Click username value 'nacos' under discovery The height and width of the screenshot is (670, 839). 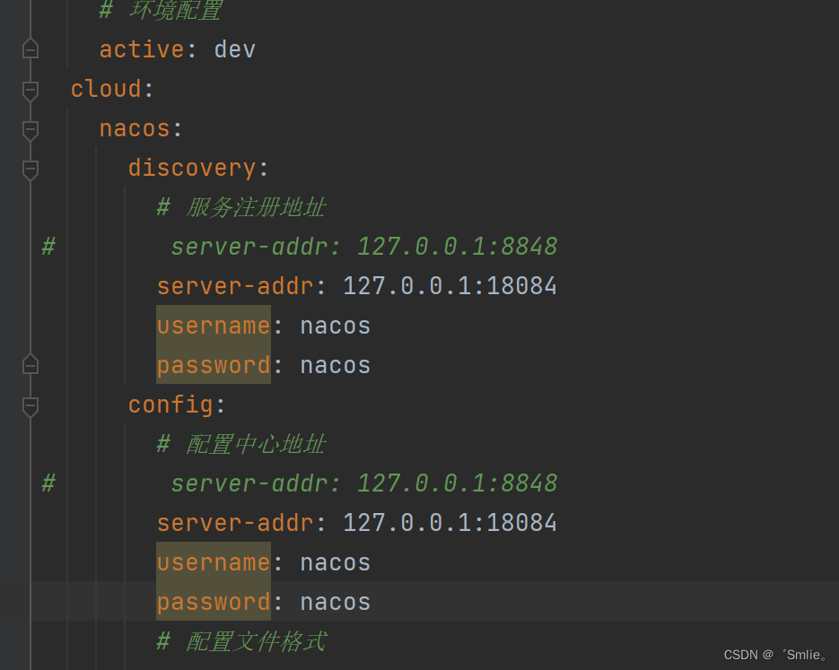point(336,326)
